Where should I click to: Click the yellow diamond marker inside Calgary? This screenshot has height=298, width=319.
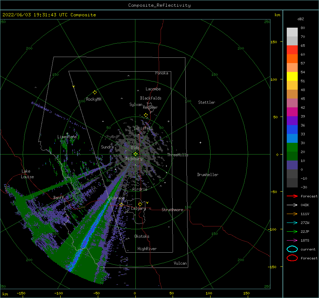click(x=140, y=204)
